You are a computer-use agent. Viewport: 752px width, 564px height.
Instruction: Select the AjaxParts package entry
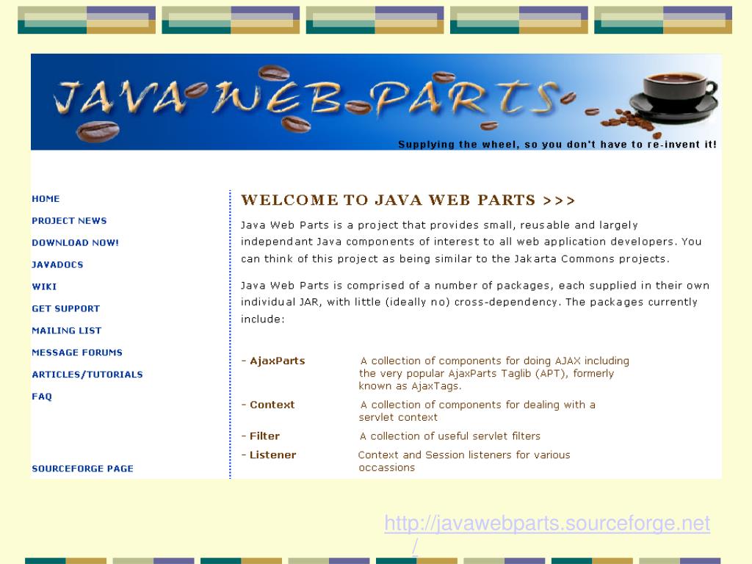tap(277, 361)
